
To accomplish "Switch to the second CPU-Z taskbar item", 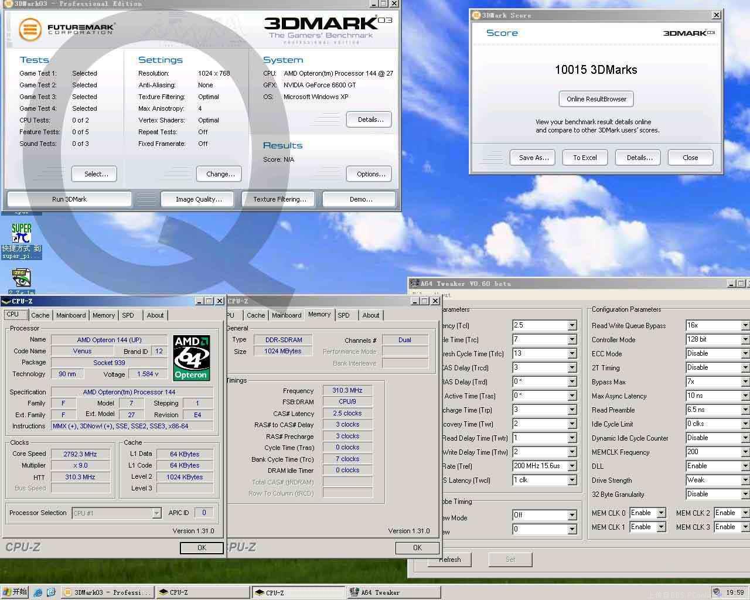I will [x=299, y=592].
